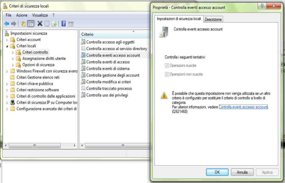Toggle the Operazioni riuscite checkbox
The width and height of the screenshot is (285, 183).
tap(167, 65)
